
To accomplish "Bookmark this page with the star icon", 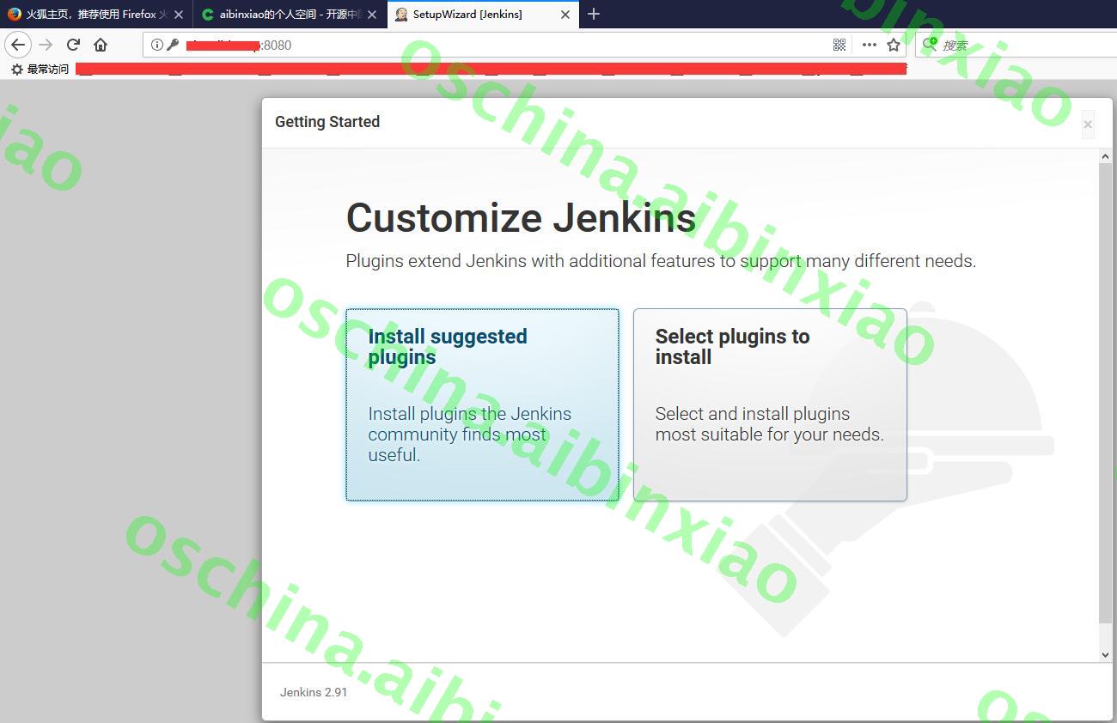I will [x=894, y=45].
